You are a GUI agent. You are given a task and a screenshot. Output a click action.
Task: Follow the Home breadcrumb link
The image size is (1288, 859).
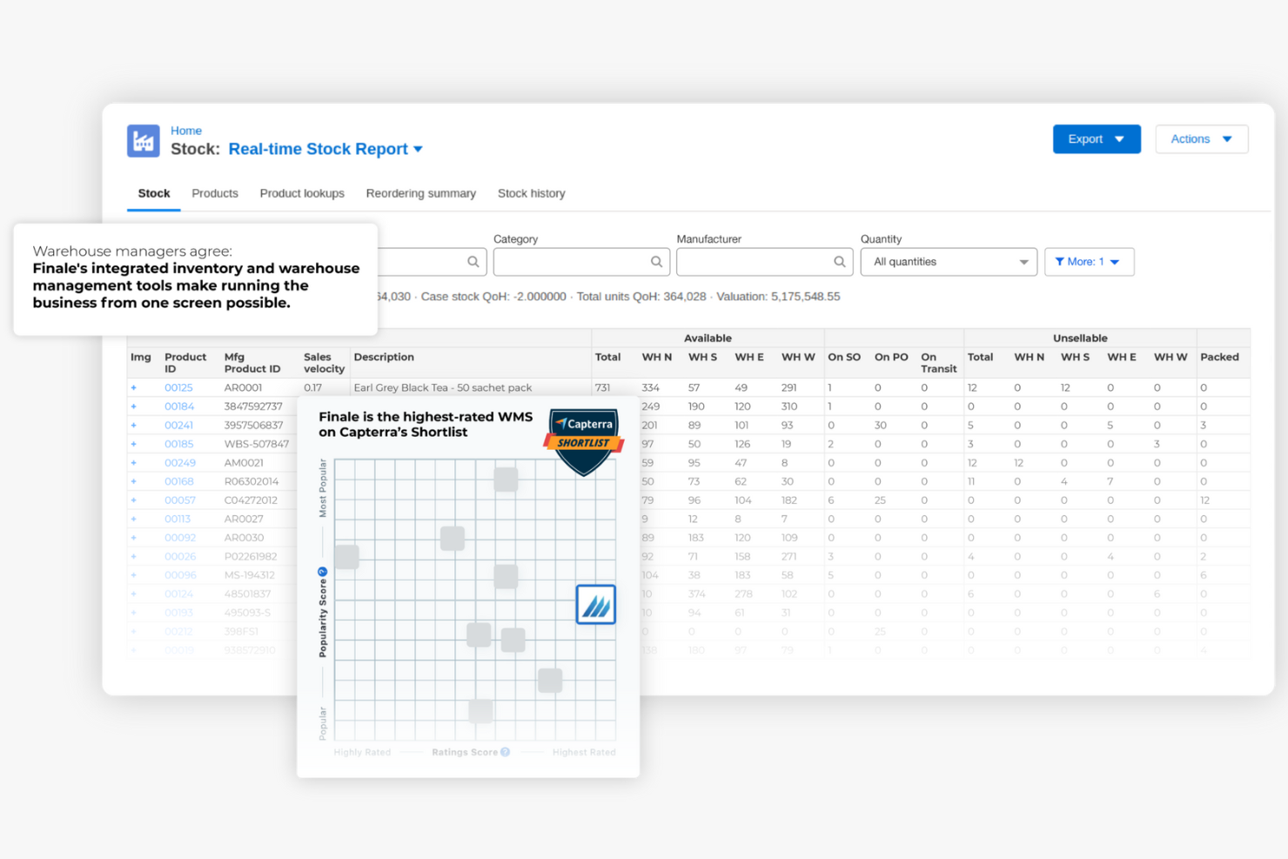[x=186, y=131]
